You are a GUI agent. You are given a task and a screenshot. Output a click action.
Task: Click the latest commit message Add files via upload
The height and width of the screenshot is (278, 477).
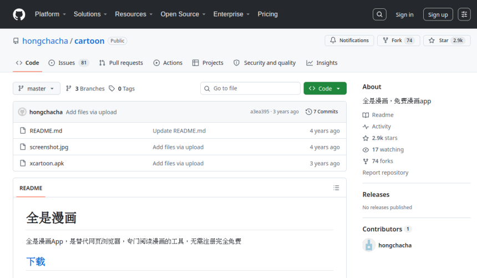click(92, 112)
